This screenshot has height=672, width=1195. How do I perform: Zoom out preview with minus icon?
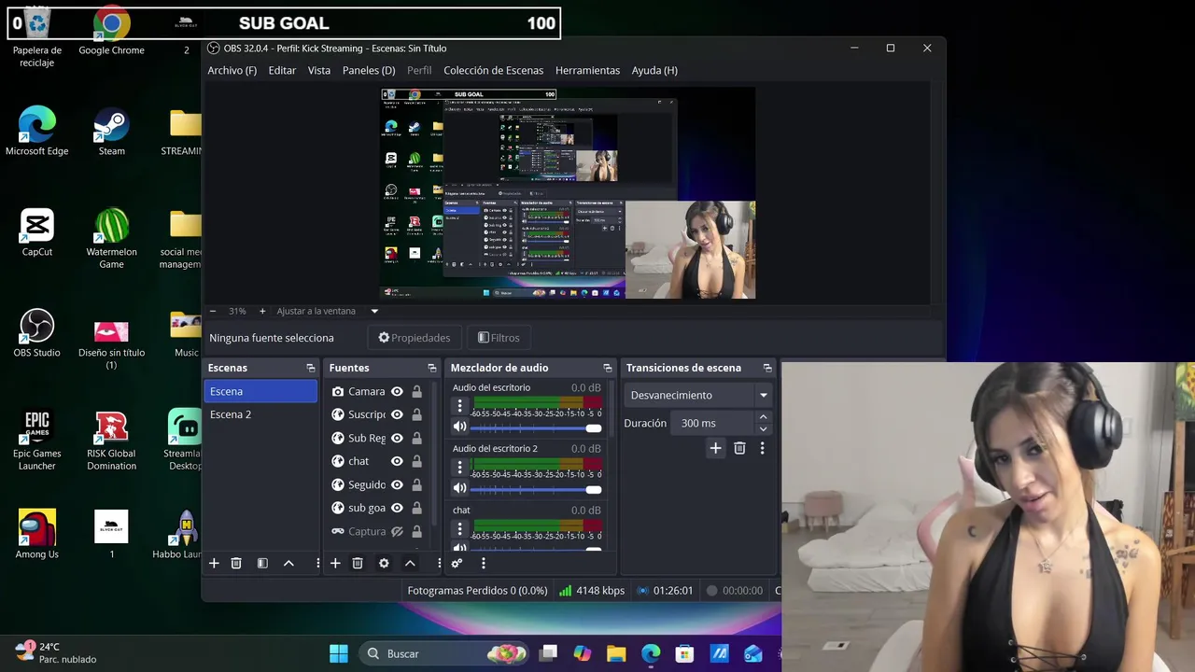(213, 311)
